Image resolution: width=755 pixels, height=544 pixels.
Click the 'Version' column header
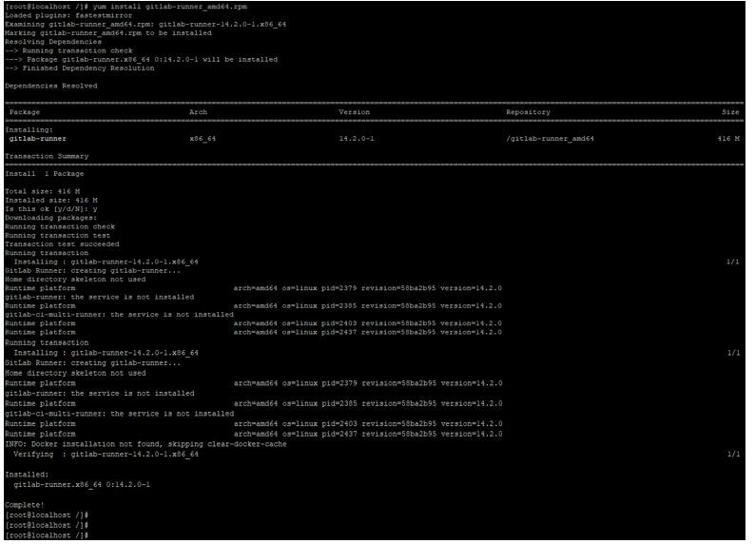pyautogui.click(x=355, y=112)
